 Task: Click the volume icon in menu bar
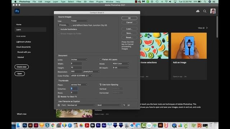click(170, 1)
